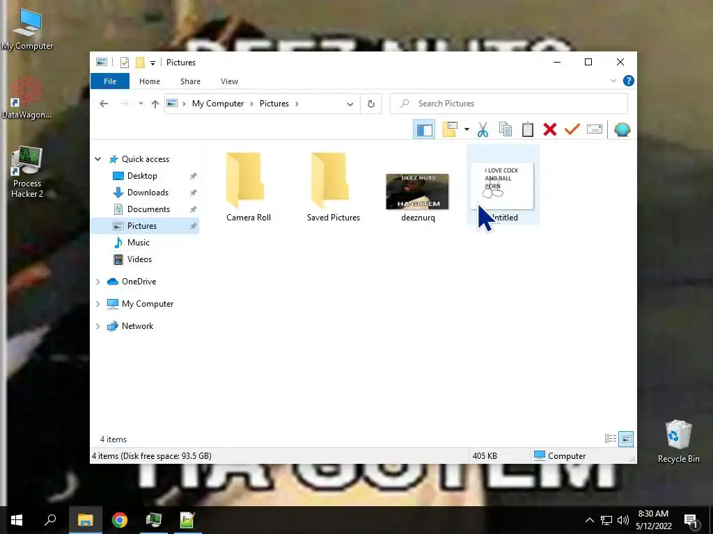Click new folder icon in title bar

(140, 63)
